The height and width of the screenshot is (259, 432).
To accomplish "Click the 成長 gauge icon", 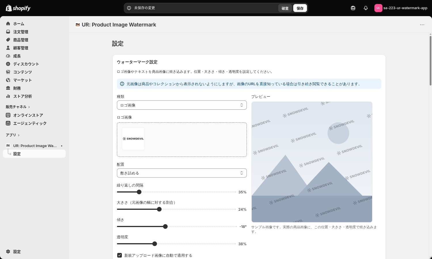I will [8, 56].
